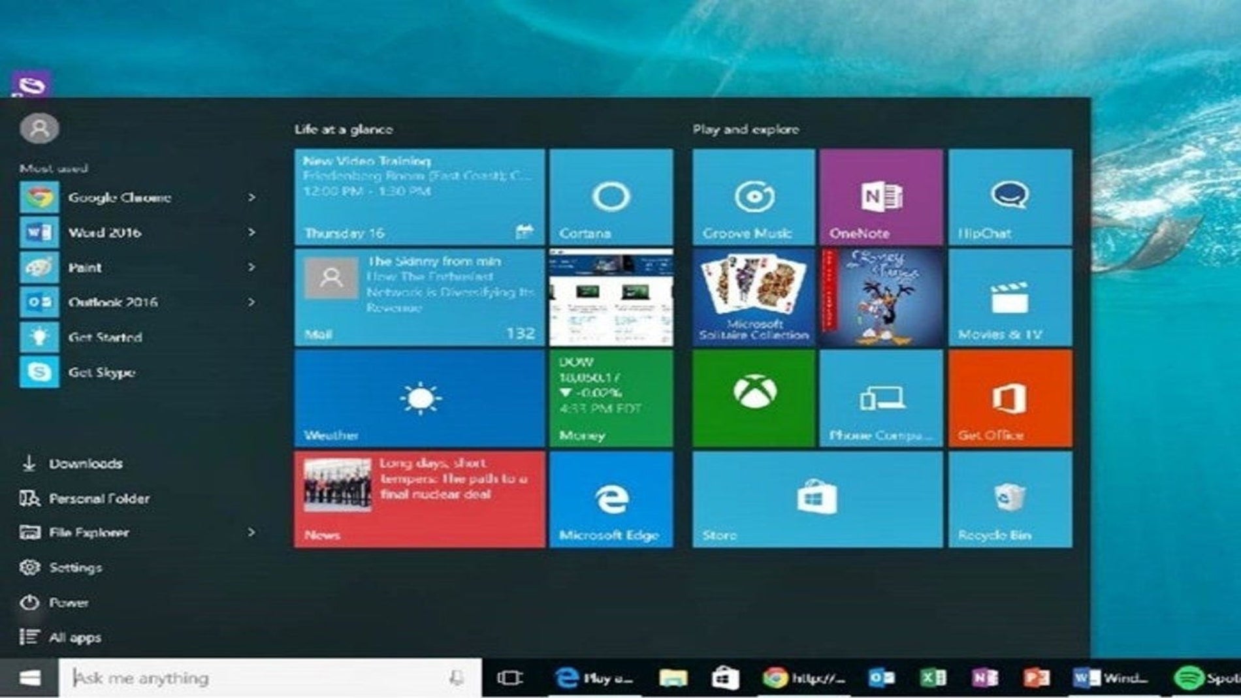The width and height of the screenshot is (1241, 698).
Task: Open the Store tile
Action: coord(818,500)
